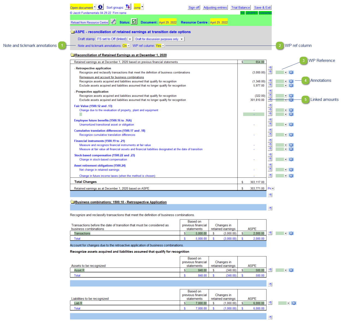This screenshot has height=322, width=343.
Task: Add annotation on the (322.00) row
Action: 291,96
